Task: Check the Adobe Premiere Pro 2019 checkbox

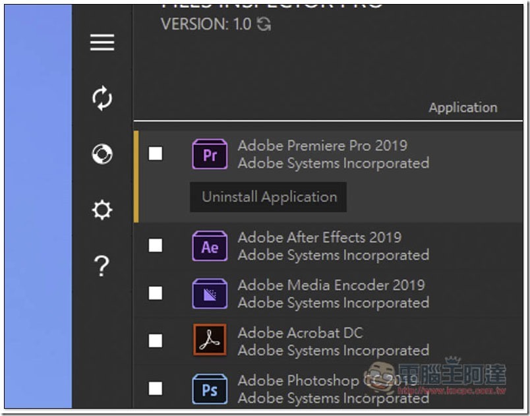Action: (156, 154)
